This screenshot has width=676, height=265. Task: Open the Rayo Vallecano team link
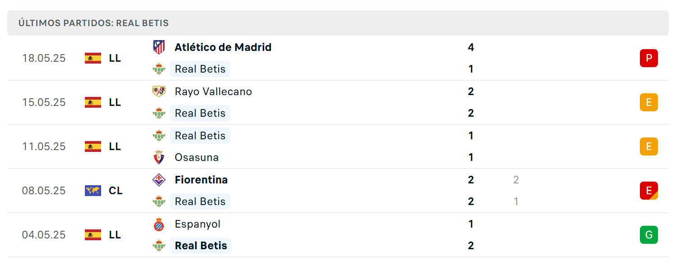pos(213,91)
